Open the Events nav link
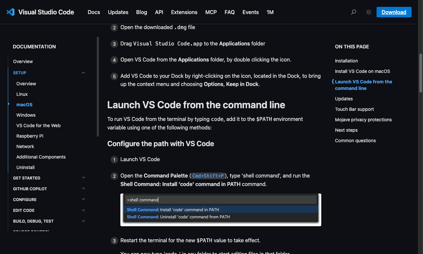Image resolution: width=423 pixels, height=254 pixels. (x=251, y=12)
